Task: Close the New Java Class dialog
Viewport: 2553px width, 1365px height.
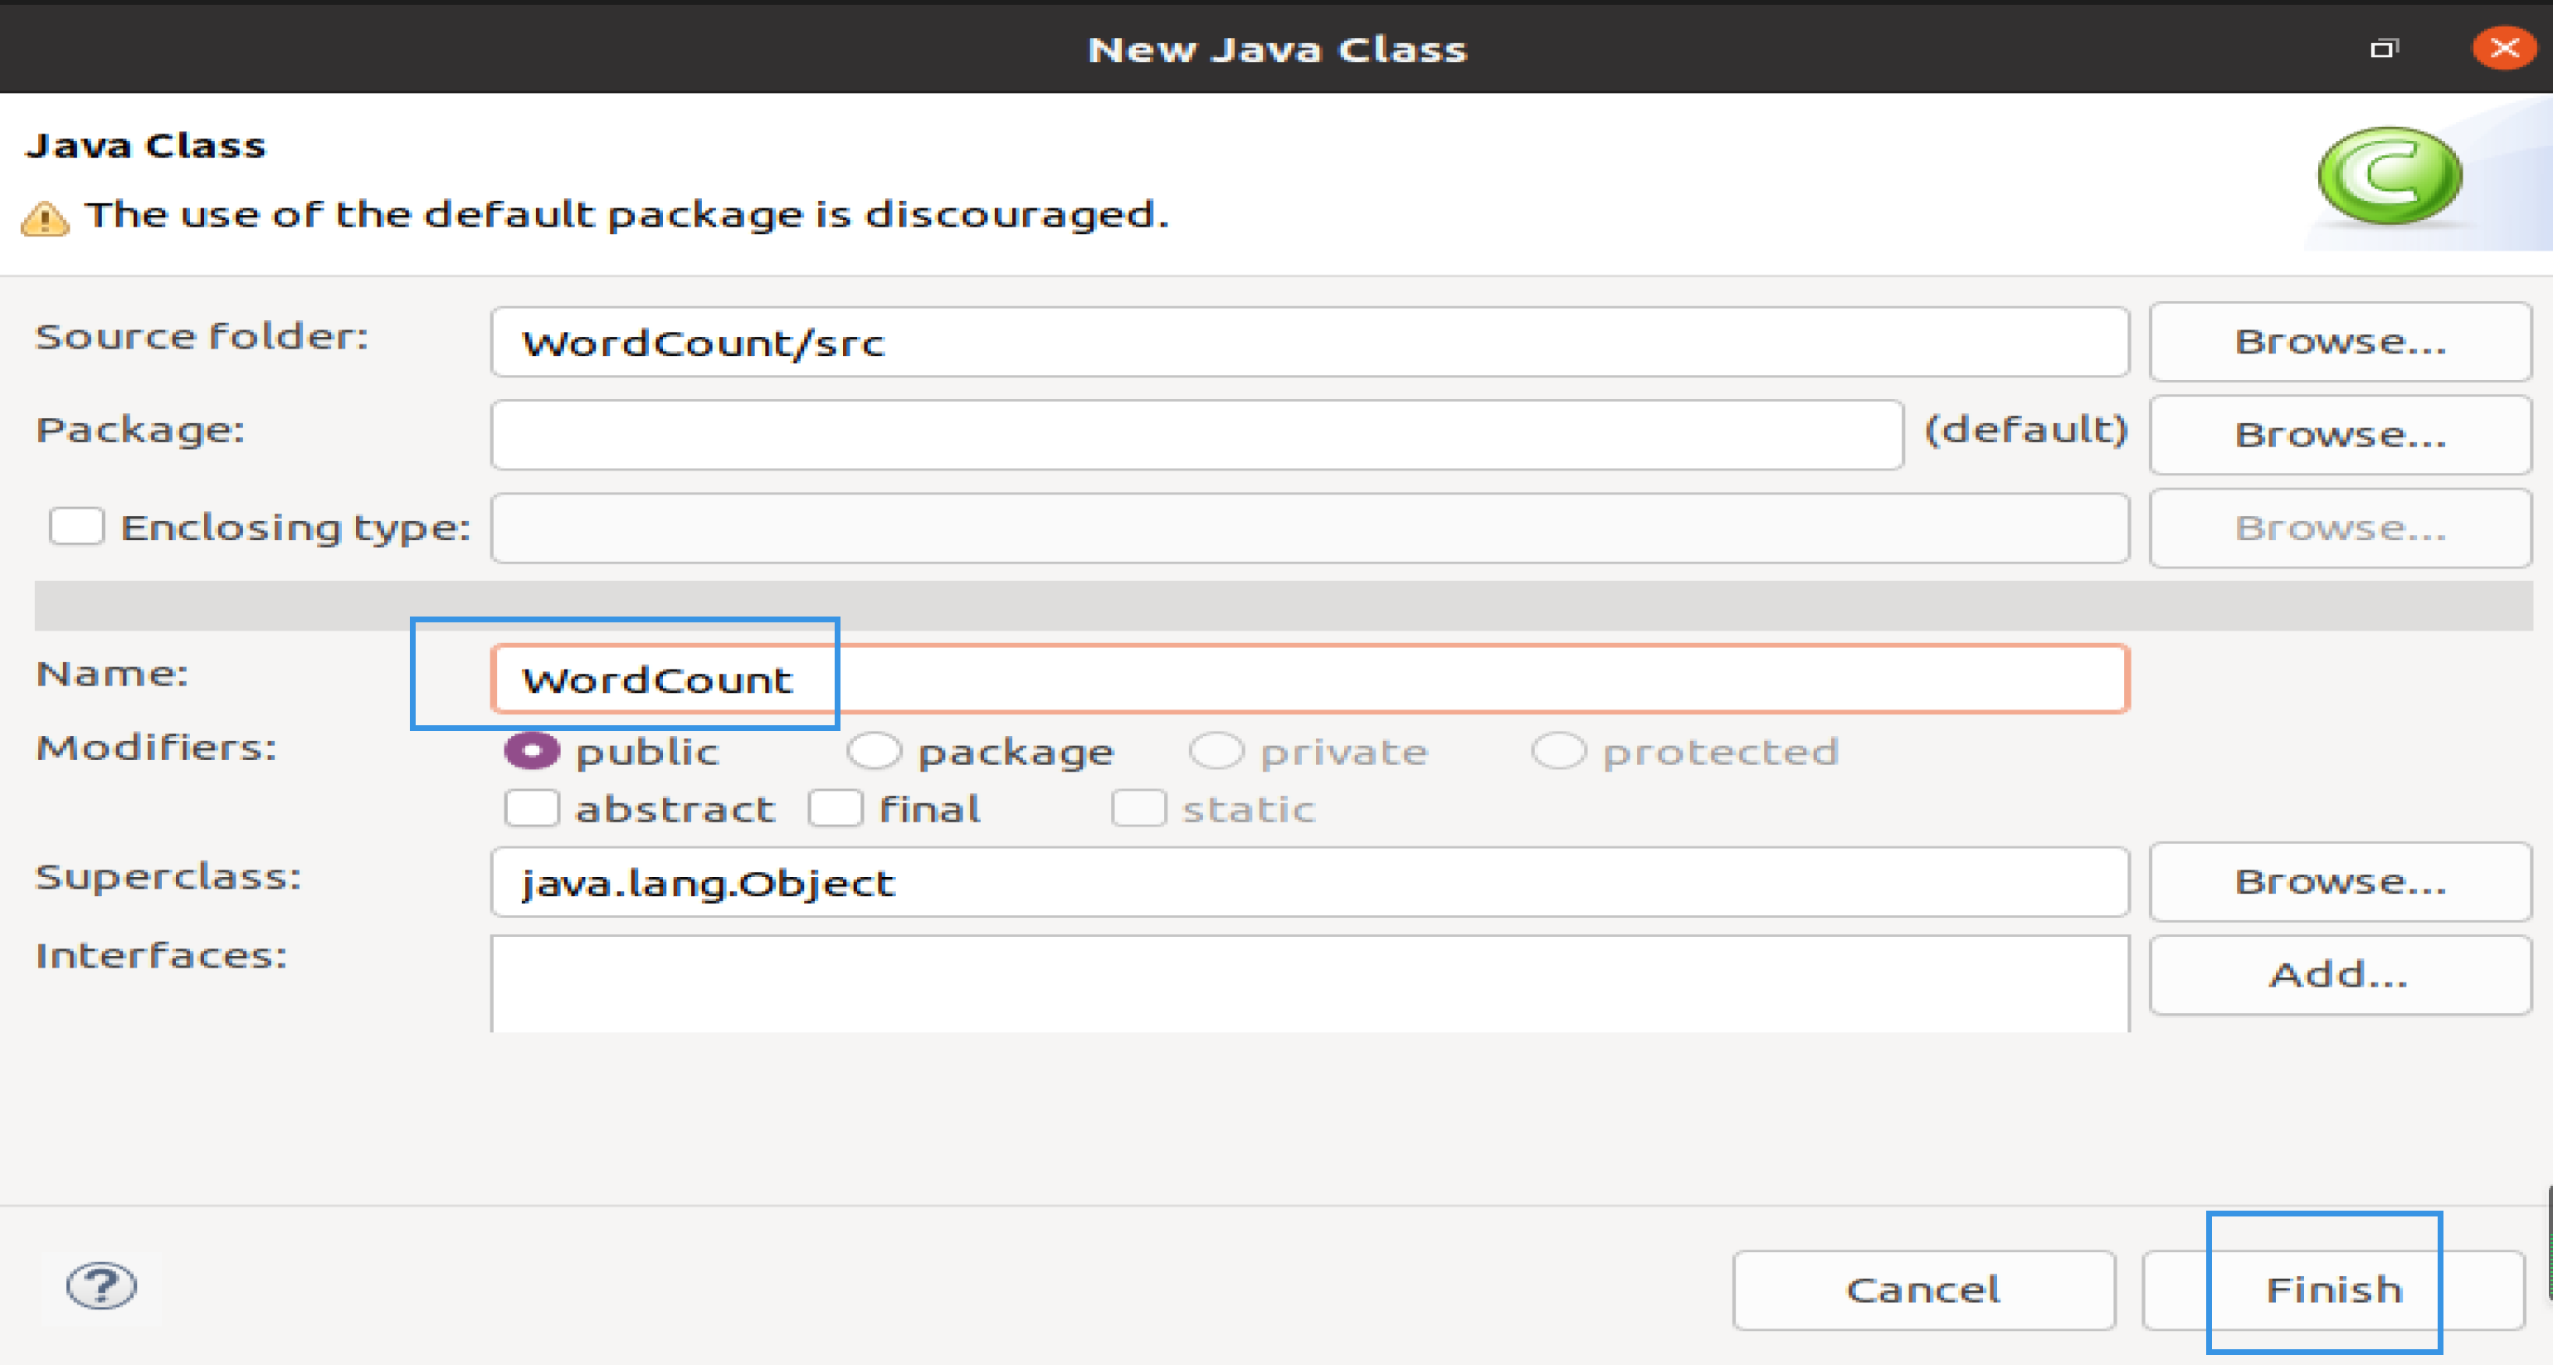Action: click(x=2504, y=47)
